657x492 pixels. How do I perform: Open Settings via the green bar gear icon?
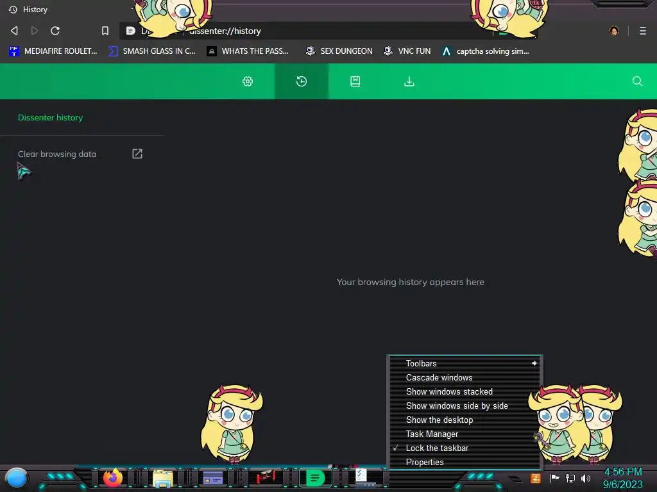point(248,81)
